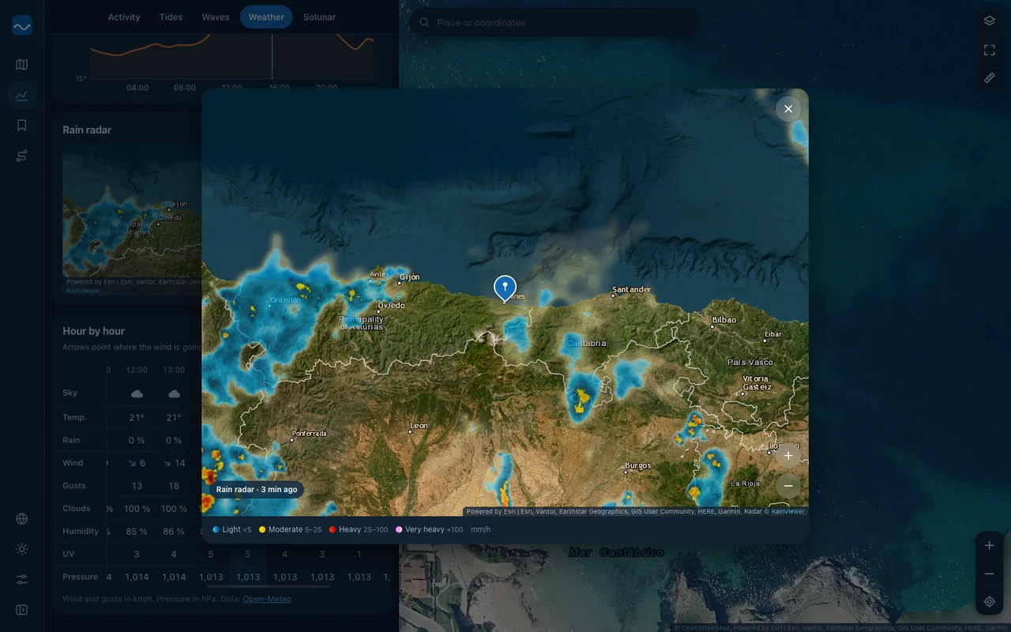Open the sliders settings icon

pos(22,580)
